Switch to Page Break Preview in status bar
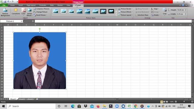194x109 pixels. [x=167, y=102]
